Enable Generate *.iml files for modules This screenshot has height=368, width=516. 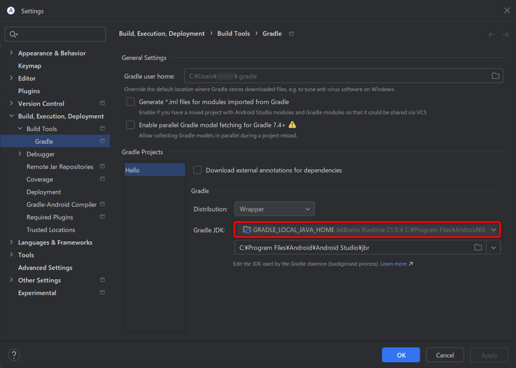pyautogui.click(x=131, y=102)
